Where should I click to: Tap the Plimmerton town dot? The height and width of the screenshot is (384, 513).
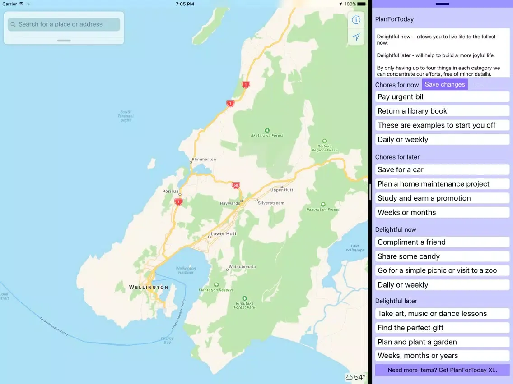(191, 162)
